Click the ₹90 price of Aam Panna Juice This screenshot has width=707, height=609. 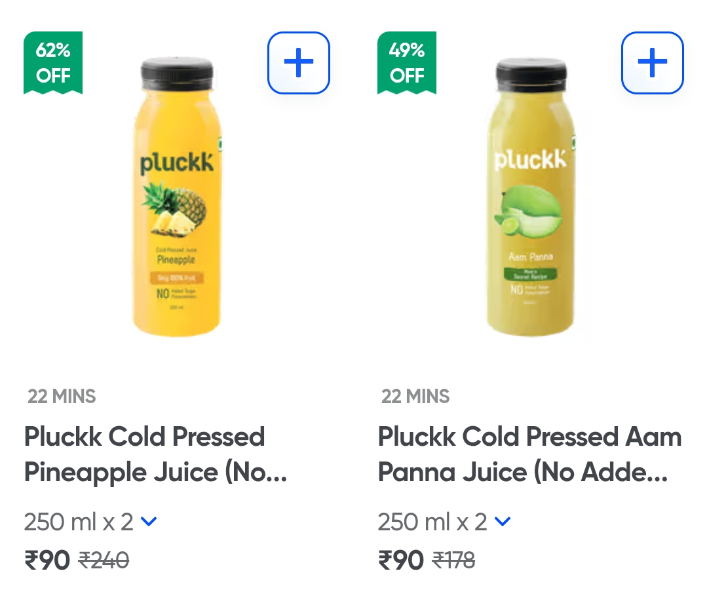401,560
